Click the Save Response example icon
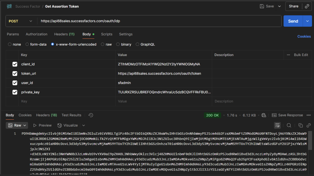Screen dimensions: 314x176 (x=274, y=115)
